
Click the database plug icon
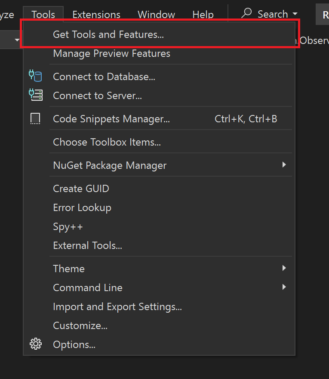pos(35,75)
